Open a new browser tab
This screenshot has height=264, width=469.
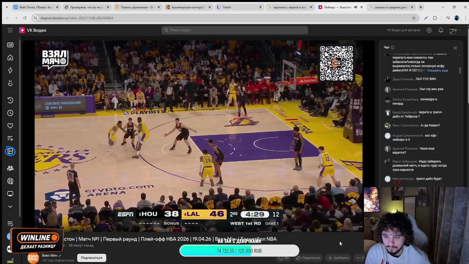pos(421,7)
